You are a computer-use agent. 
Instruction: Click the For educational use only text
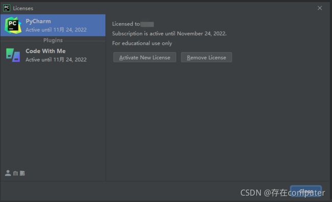[142, 43]
